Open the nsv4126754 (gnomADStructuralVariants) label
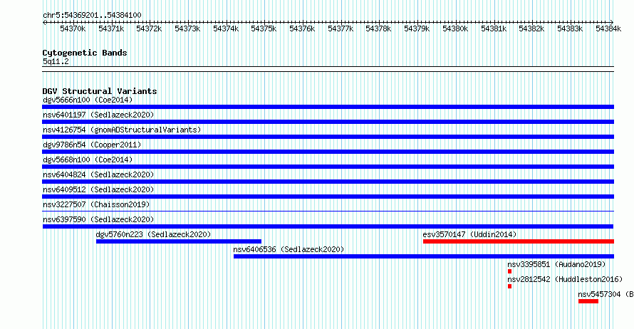 [x=122, y=130]
